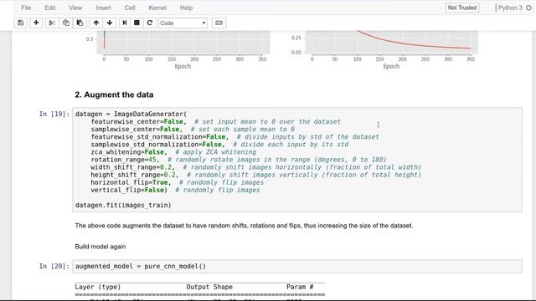The height and width of the screenshot is (301, 536).
Task: Open the File menu
Action: click(26, 8)
